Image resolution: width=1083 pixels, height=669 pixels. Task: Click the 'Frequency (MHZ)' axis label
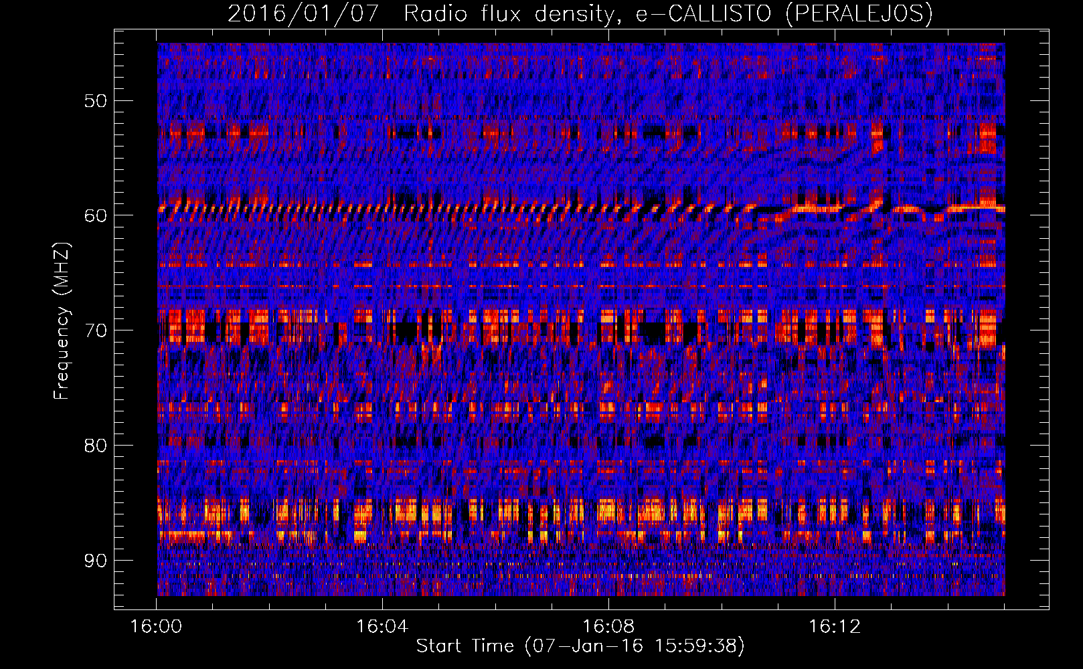click(61, 321)
